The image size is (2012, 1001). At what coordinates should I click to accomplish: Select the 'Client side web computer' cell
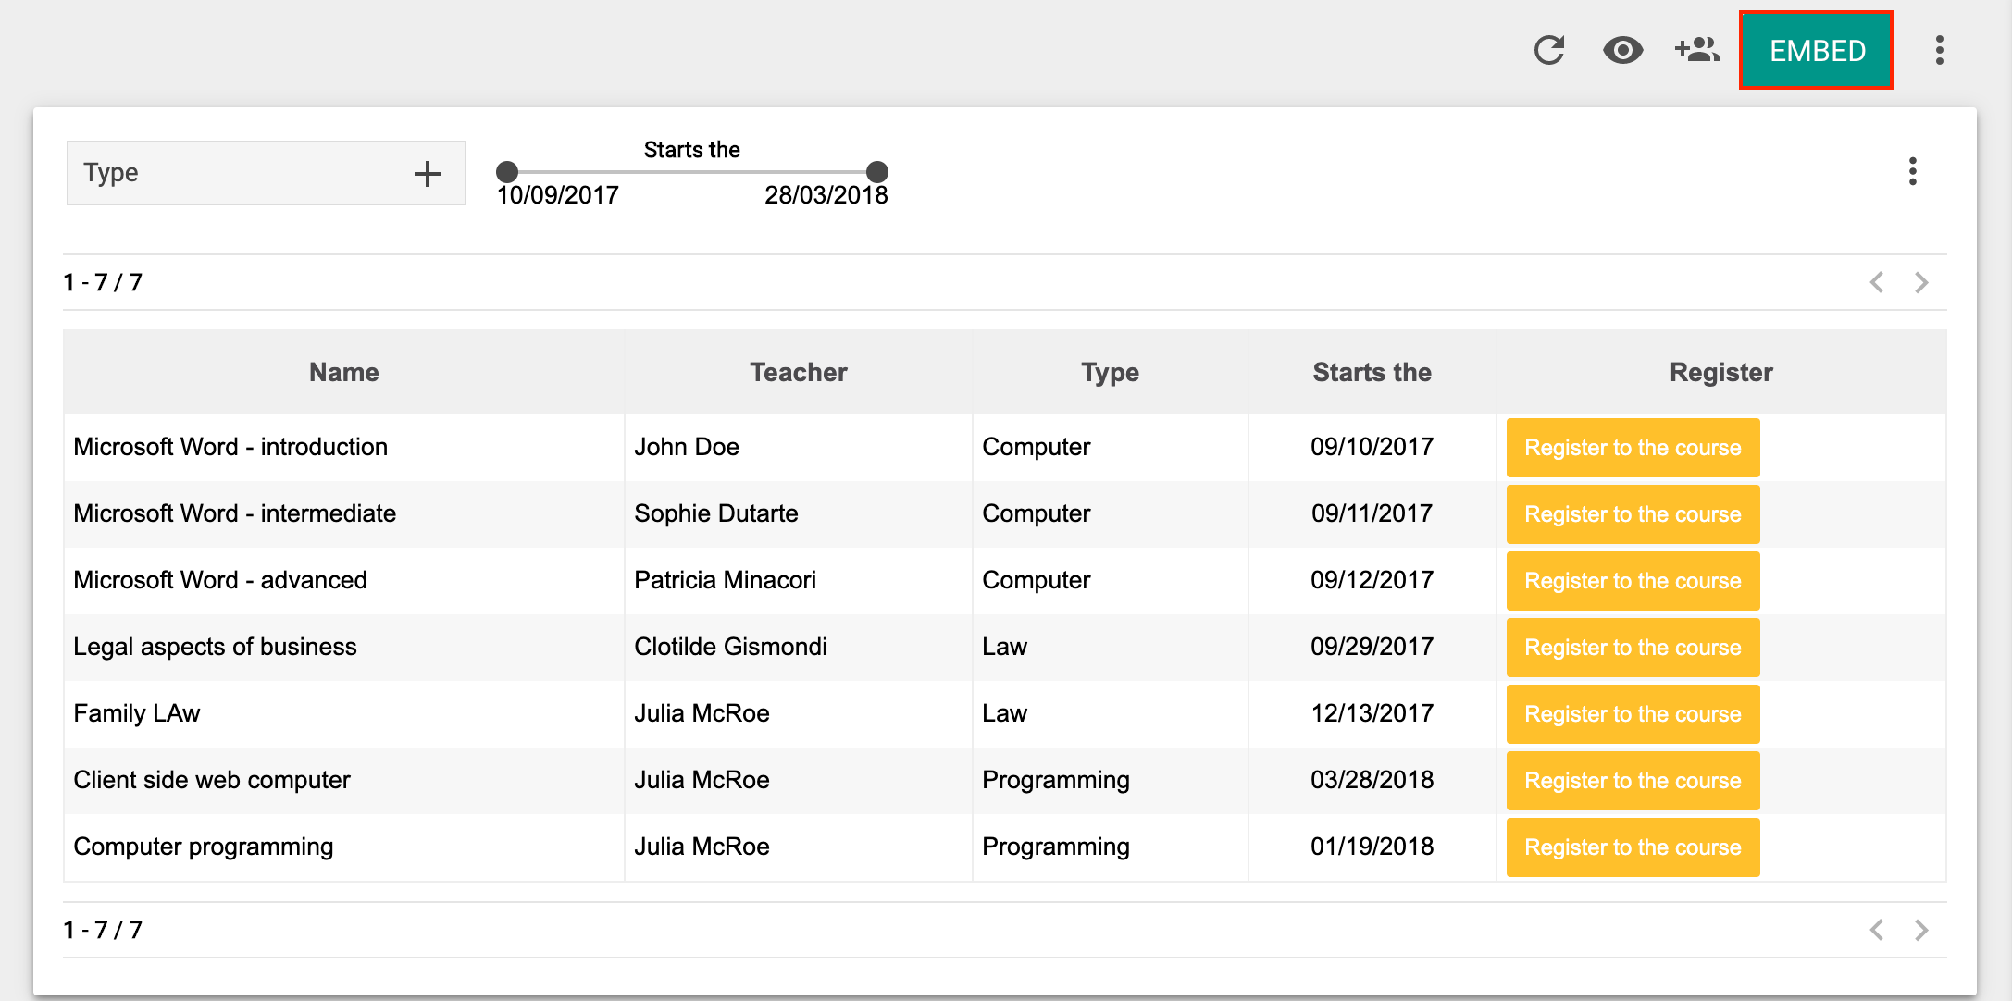pyautogui.click(x=344, y=780)
